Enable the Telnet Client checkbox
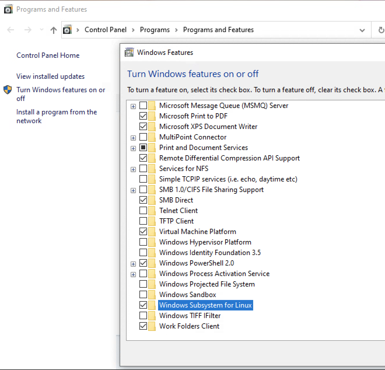 pyautogui.click(x=143, y=210)
